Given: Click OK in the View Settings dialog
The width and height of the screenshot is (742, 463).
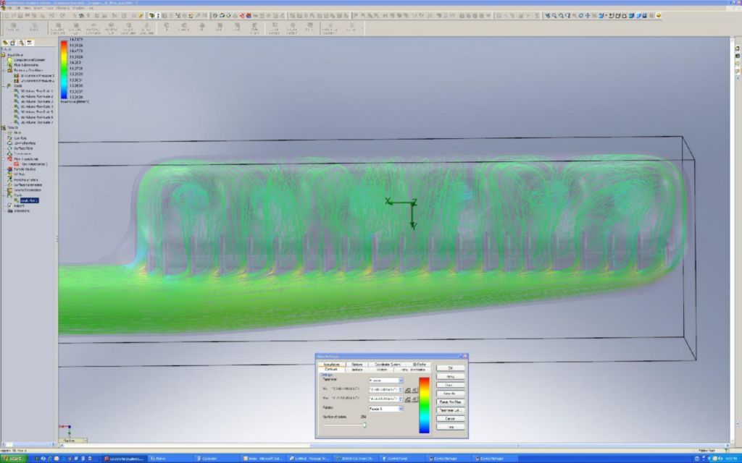Looking at the screenshot, I should tap(450, 368).
